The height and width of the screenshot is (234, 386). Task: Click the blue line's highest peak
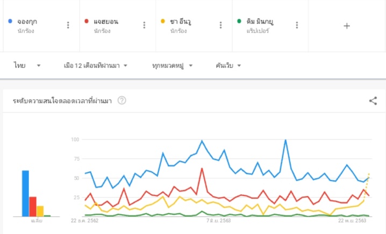point(285,140)
